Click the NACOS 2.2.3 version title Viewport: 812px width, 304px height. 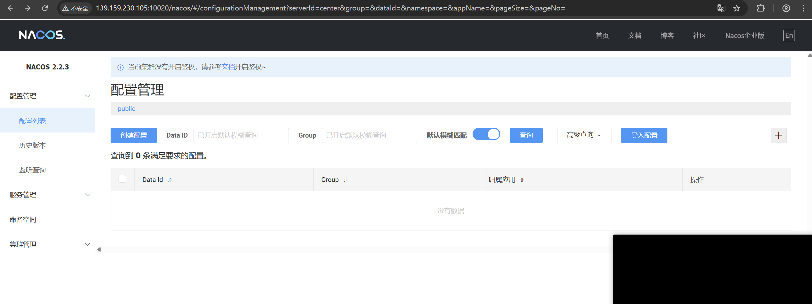click(x=47, y=67)
